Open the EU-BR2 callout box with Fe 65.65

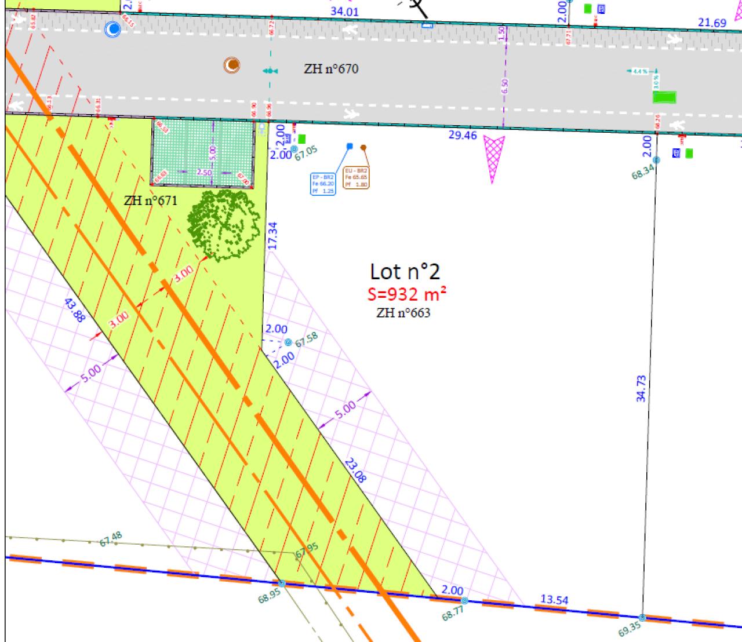[x=357, y=176]
